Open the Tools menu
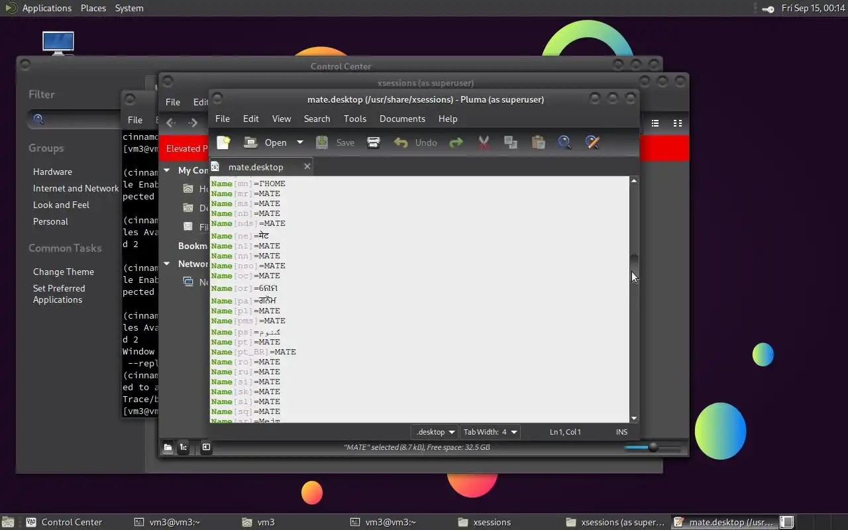 click(x=355, y=119)
